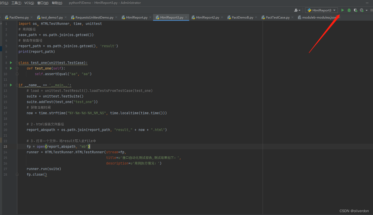Open the dropdown arrow next to Profiler icon

(366, 10)
